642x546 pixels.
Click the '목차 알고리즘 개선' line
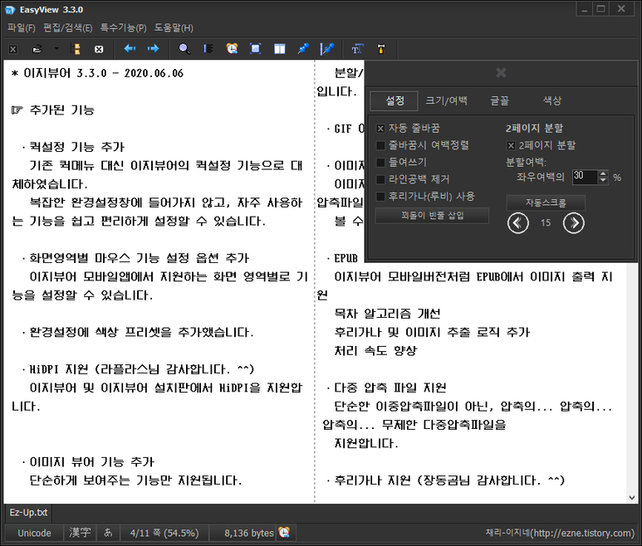click(387, 314)
